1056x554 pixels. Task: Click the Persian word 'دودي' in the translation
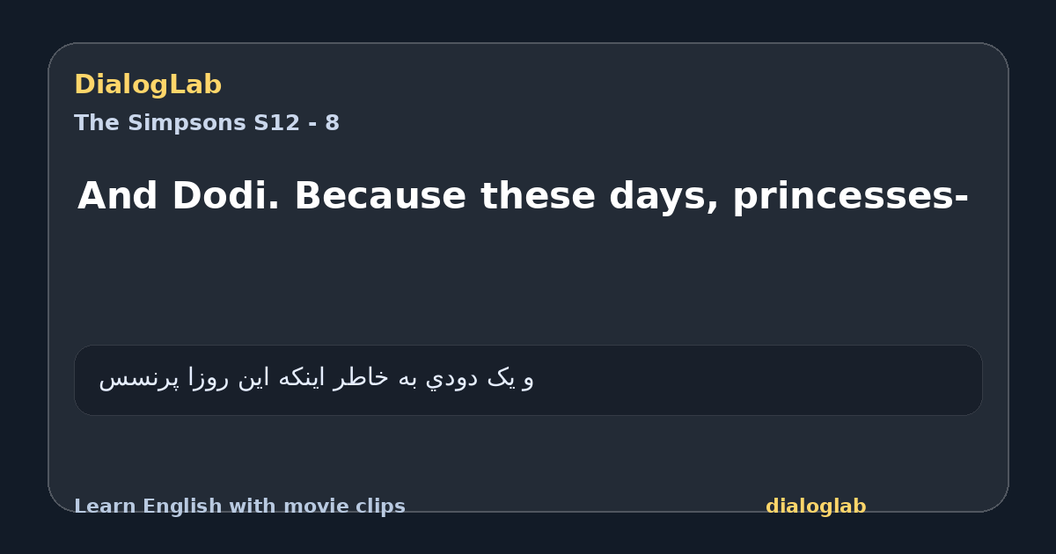pyautogui.click(x=451, y=378)
